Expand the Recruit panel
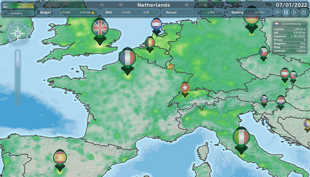Image resolution: width=310 pixels, height=177 pixels. (x=192, y=13)
